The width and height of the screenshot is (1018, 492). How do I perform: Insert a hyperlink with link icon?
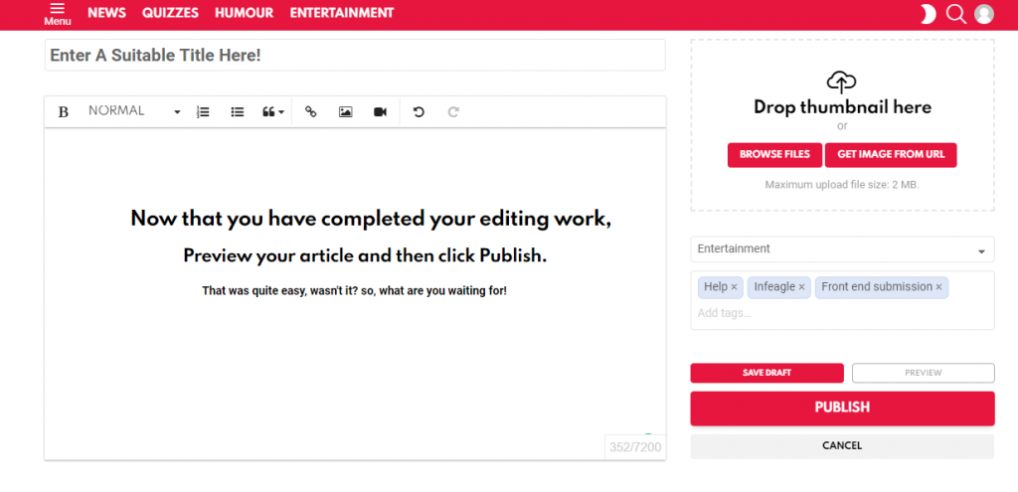click(x=311, y=112)
